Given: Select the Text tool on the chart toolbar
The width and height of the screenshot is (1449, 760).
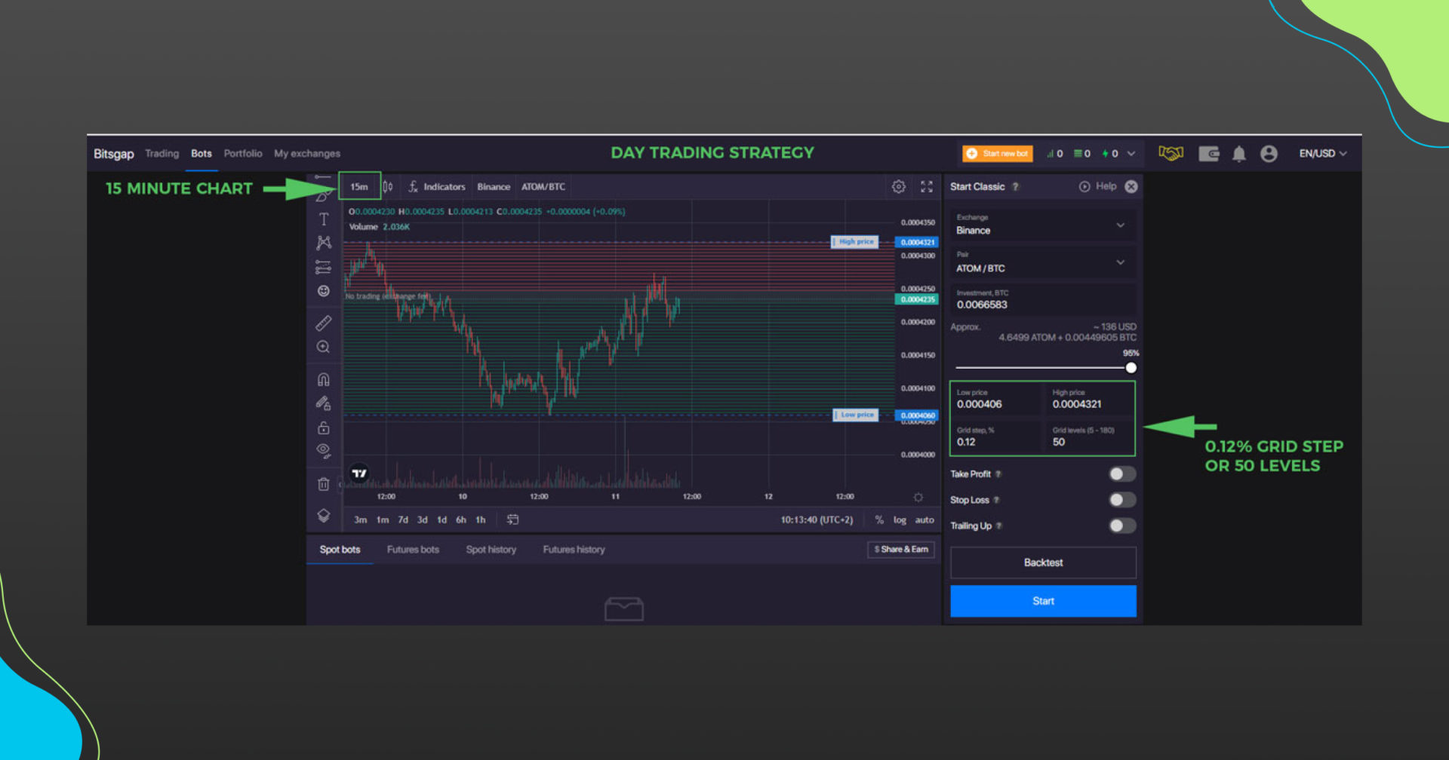Looking at the screenshot, I should pos(324,219).
